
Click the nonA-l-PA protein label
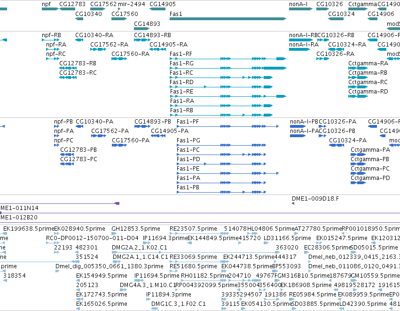(x=305, y=131)
